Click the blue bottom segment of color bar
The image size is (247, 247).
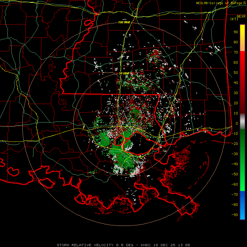[242, 205]
